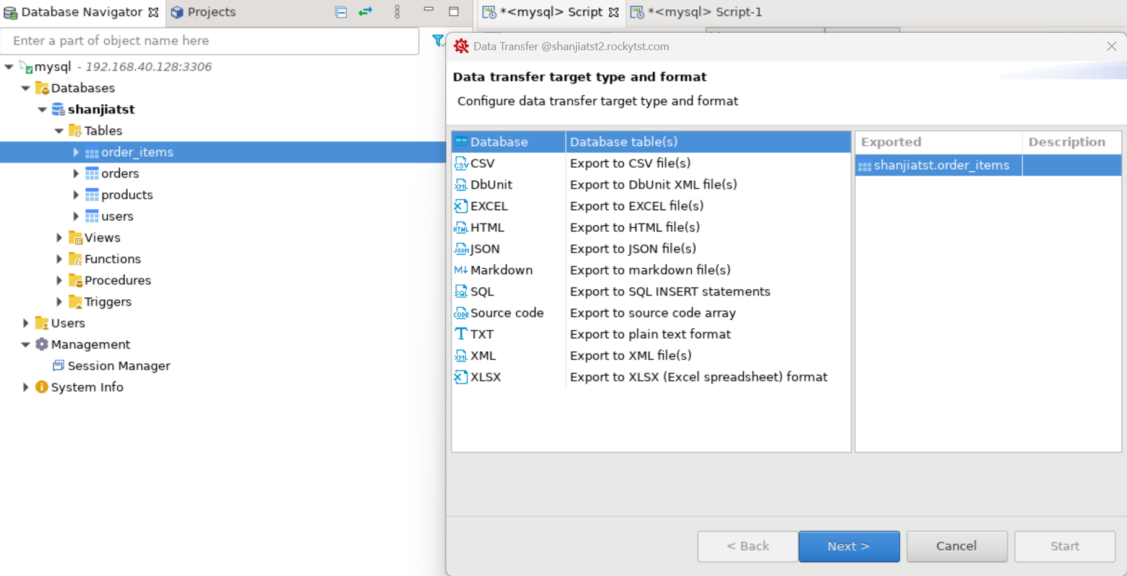Expand the Functions folder
Screen dimensions: 1127x576
tap(59, 259)
